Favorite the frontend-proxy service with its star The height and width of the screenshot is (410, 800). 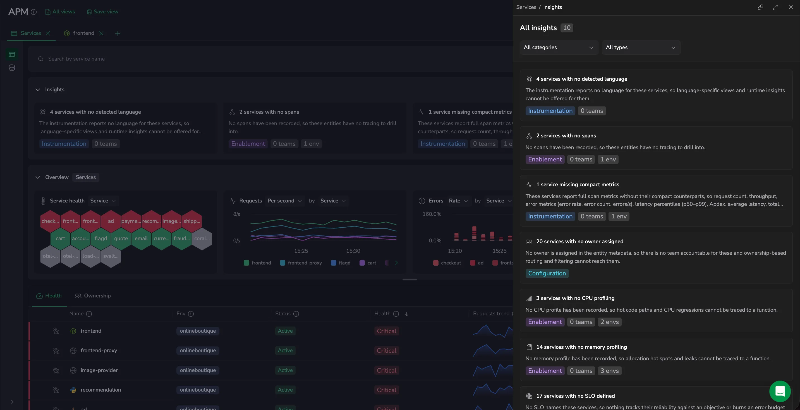(56, 351)
